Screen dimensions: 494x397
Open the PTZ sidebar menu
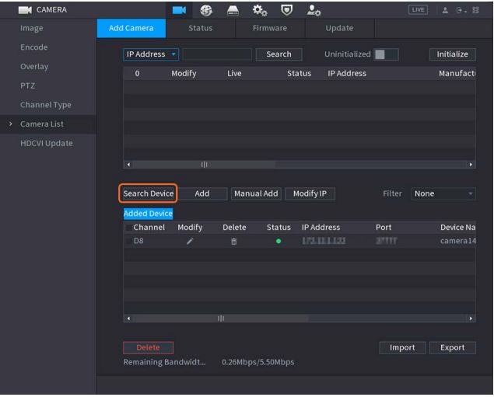click(x=28, y=85)
